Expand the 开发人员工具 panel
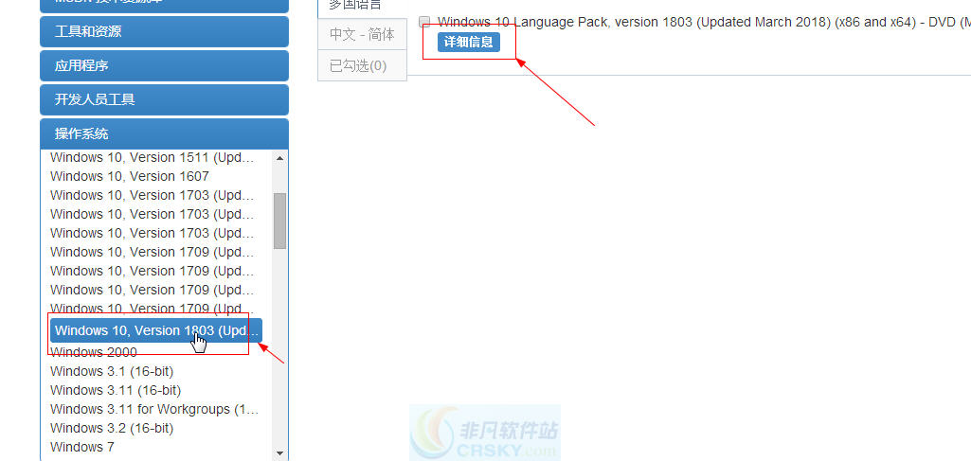This screenshot has height=461, width=971. [164, 99]
